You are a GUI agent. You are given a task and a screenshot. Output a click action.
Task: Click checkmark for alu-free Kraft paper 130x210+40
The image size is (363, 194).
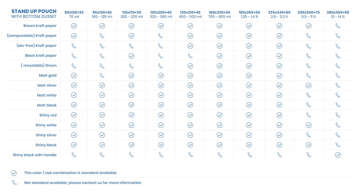pos(190,46)
